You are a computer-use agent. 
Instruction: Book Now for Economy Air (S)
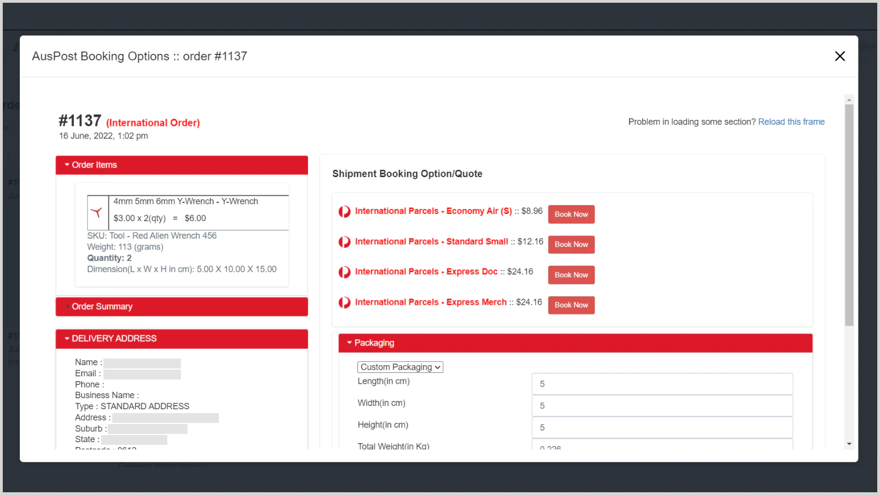coord(571,215)
